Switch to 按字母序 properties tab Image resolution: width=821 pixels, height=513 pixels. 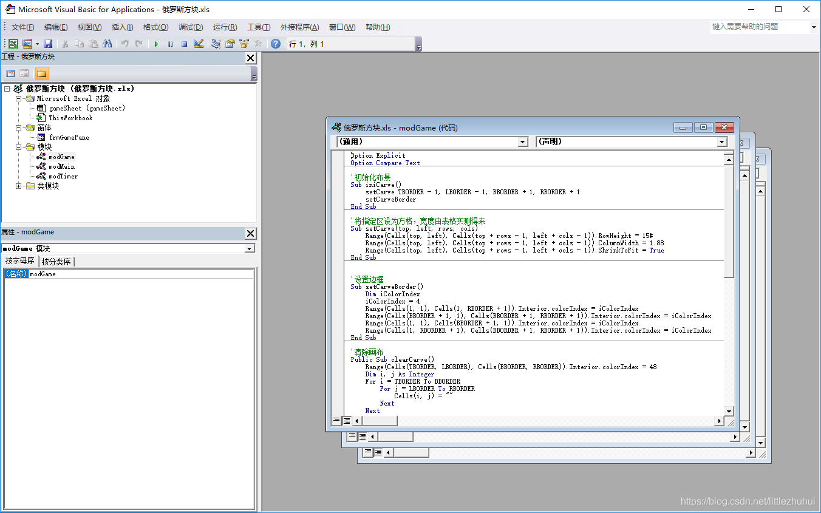[x=20, y=261]
